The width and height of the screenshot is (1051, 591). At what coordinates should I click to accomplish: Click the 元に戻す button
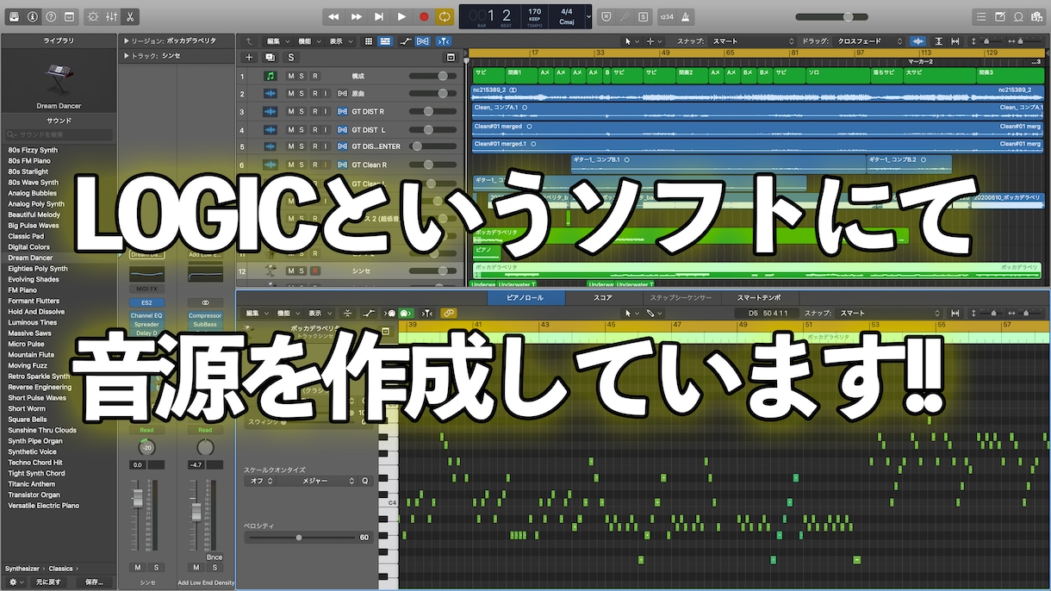[x=48, y=582]
